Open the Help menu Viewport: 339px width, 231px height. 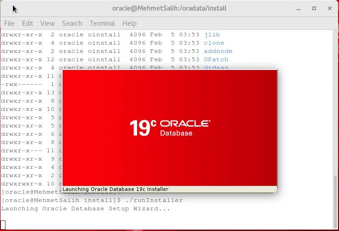129,23
